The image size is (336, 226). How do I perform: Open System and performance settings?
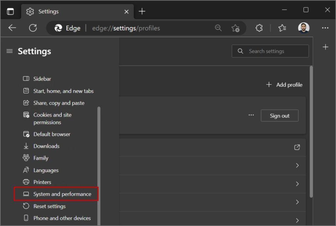(56, 194)
